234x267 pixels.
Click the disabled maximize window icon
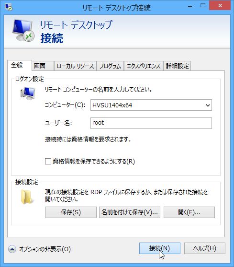click(x=203, y=5)
